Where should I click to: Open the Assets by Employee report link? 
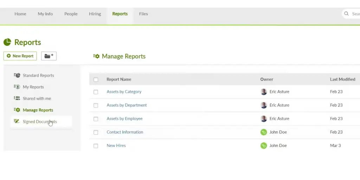[124, 118]
